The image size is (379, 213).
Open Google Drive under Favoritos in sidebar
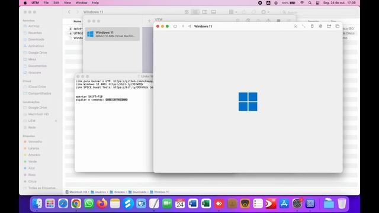(37, 53)
